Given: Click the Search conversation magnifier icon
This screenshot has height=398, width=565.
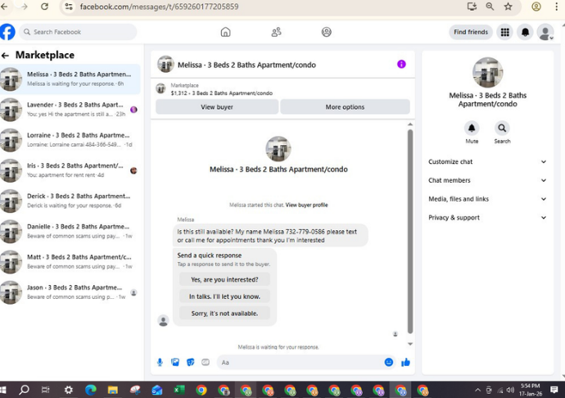Looking at the screenshot, I should (502, 128).
